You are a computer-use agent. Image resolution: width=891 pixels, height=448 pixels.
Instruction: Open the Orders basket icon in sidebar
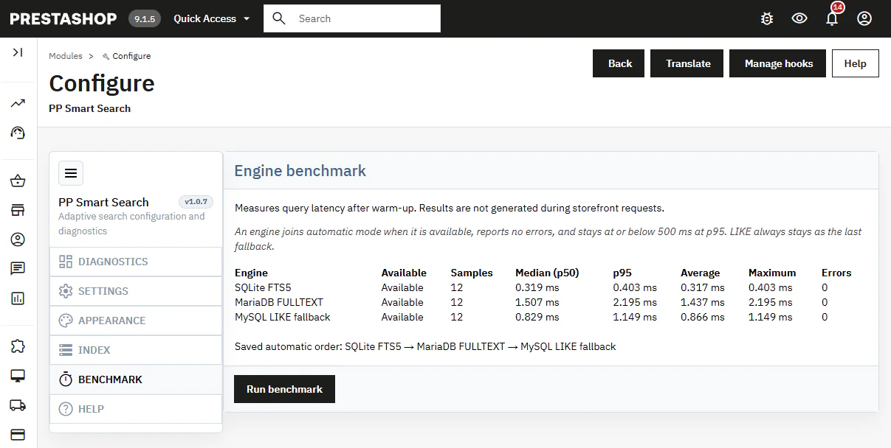[x=18, y=181]
